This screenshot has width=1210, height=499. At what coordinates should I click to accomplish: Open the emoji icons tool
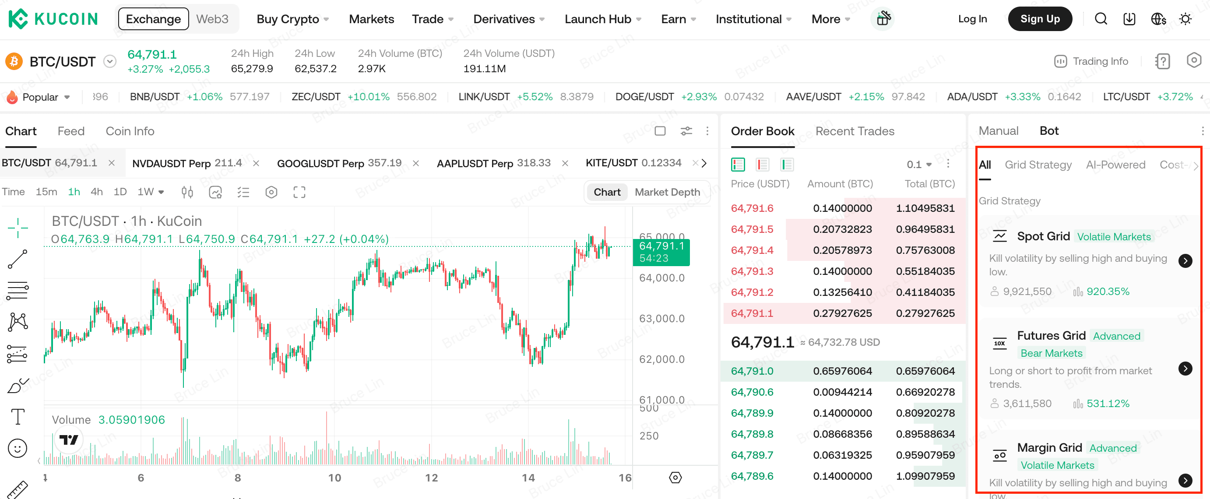tap(18, 448)
